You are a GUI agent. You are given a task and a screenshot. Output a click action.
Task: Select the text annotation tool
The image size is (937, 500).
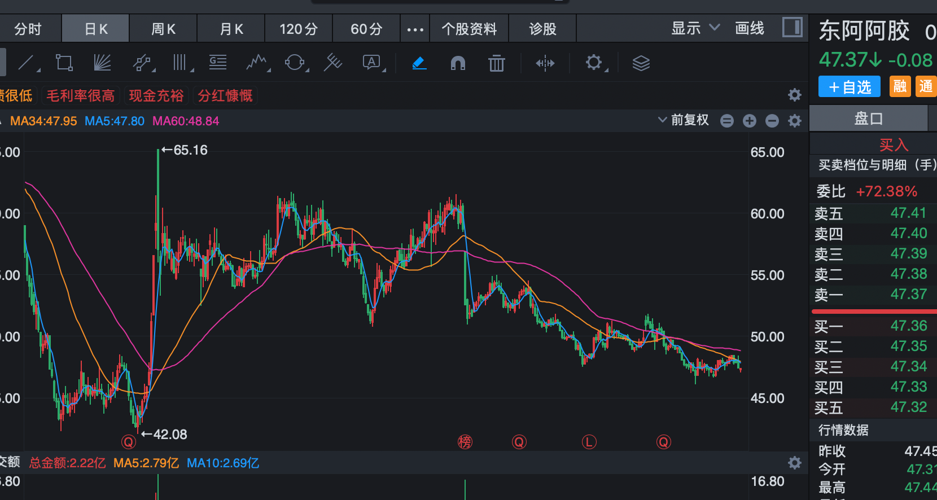[x=371, y=63]
